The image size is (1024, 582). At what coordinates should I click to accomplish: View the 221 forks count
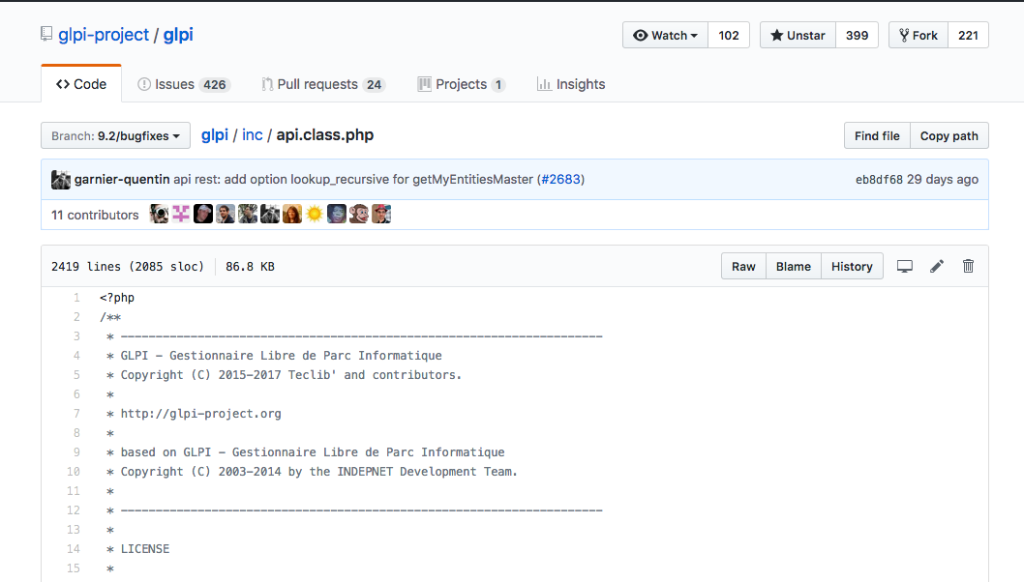[968, 35]
